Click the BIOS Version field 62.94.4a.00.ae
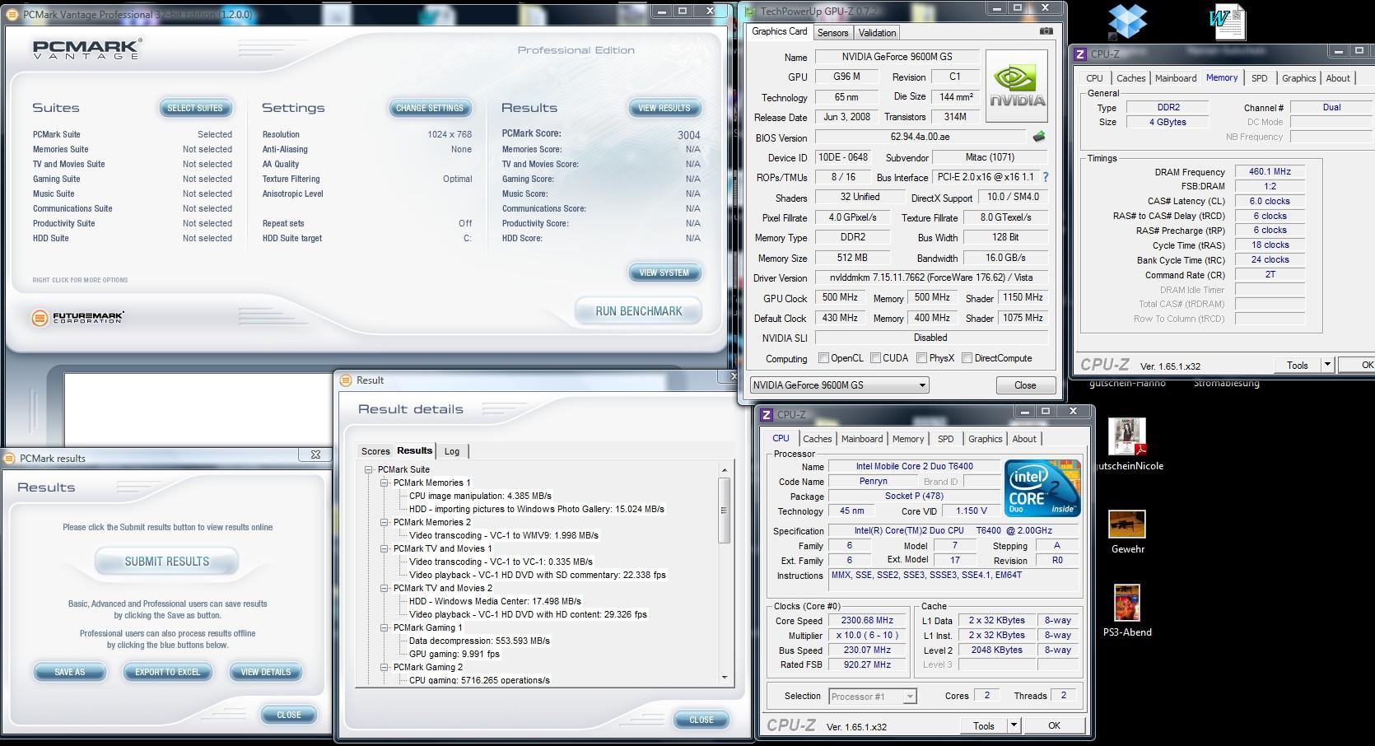 (x=922, y=138)
